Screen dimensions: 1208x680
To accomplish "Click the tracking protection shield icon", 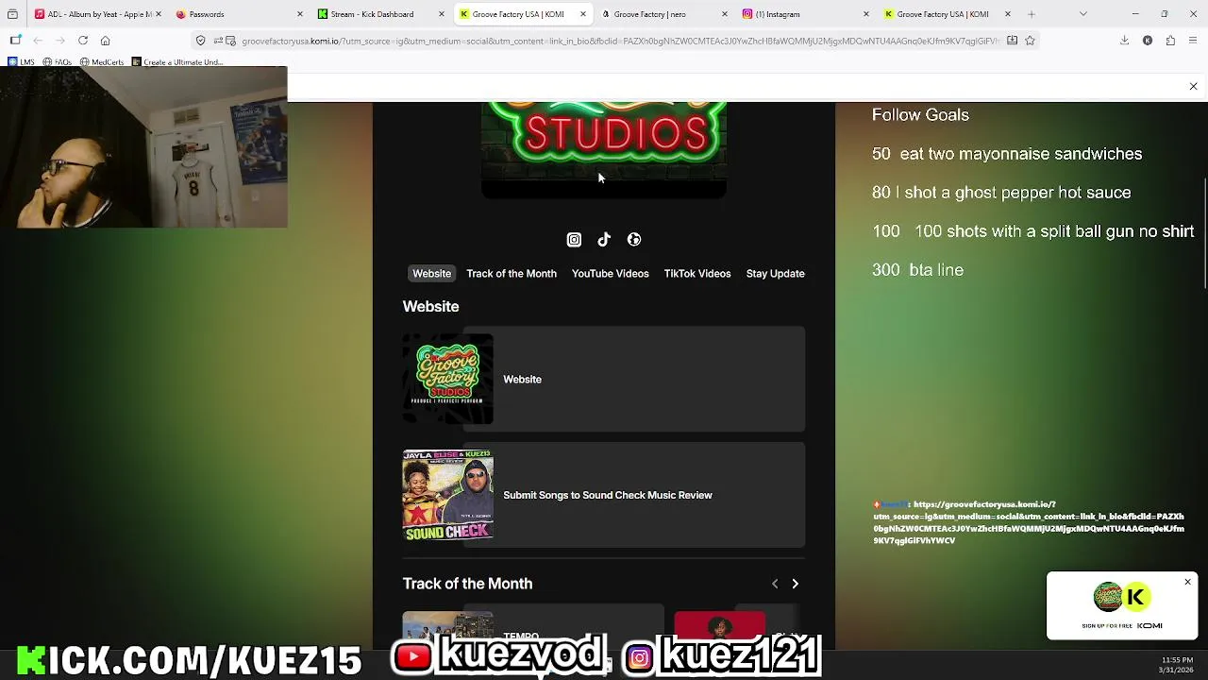I will pos(200,41).
